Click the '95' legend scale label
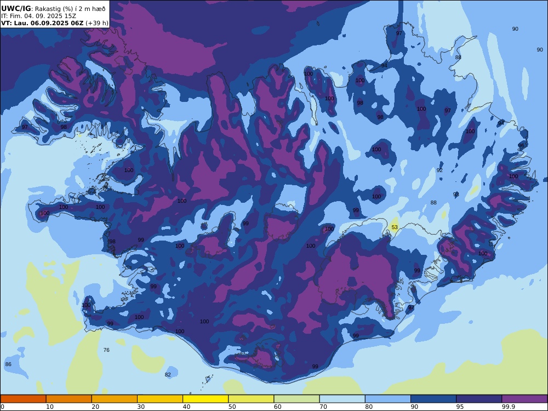Image resolution: width=548 pixels, height=411 pixels. point(460,407)
